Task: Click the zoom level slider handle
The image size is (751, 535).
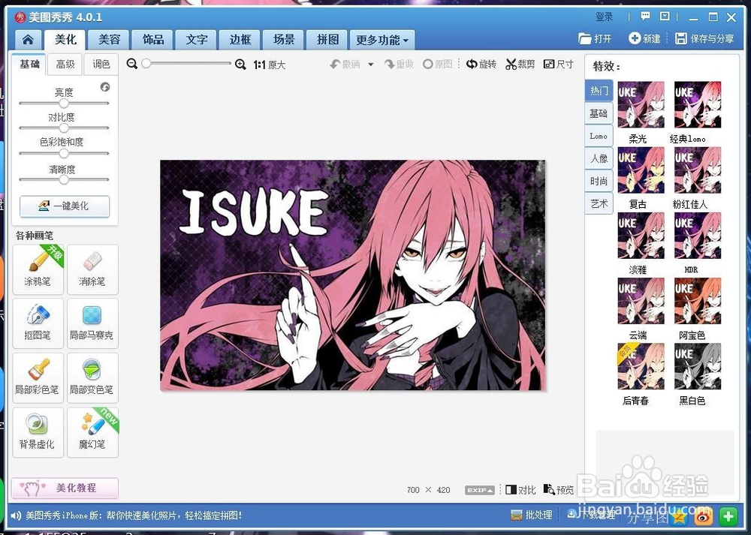Action: tap(146, 63)
